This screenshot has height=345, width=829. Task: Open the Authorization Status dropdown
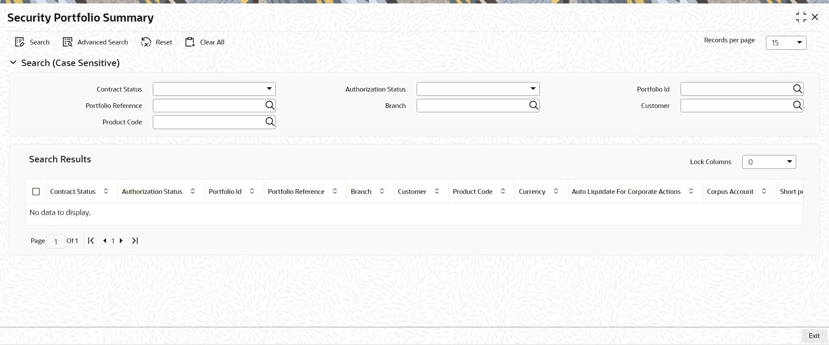pos(478,89)
